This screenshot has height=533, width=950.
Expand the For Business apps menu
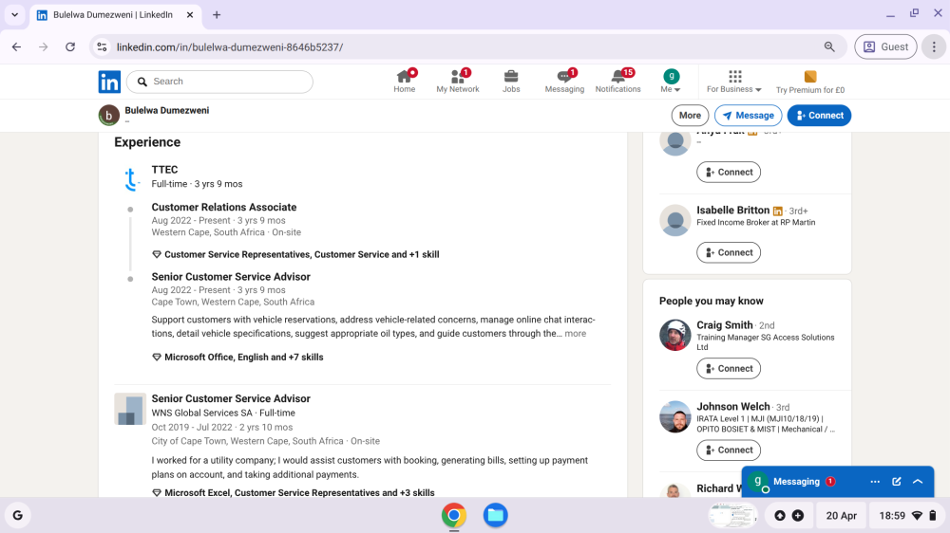click(734, 81)
